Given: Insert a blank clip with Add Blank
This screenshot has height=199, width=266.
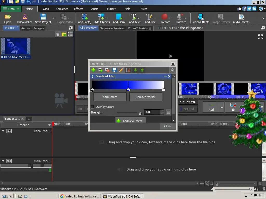Looking at the screenshot, I should (x=119, y=18).
